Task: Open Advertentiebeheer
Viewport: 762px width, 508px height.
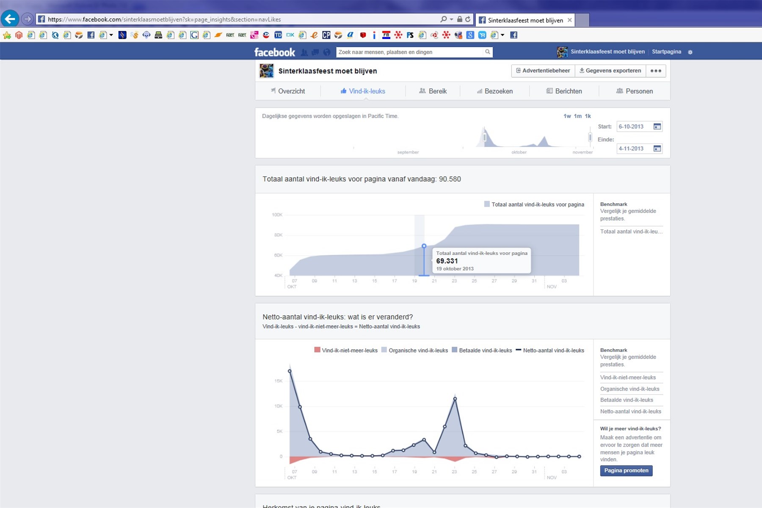Action: (543, 71)
